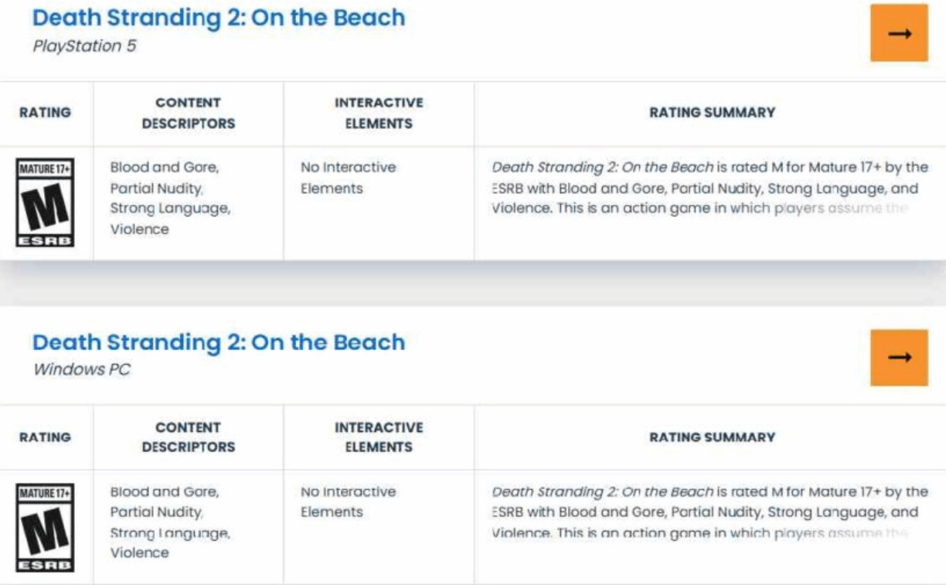
Task: Click the rating summary paragraph in PlayStation 5 entry
Action: tap(709, 188)
